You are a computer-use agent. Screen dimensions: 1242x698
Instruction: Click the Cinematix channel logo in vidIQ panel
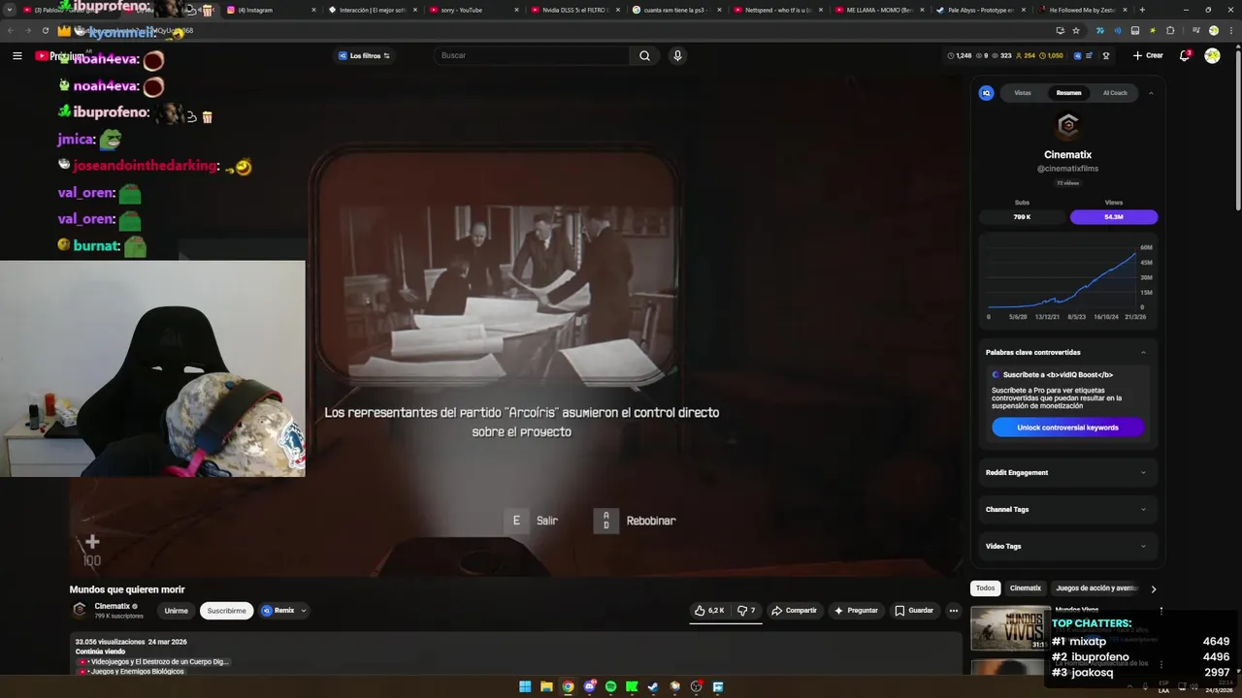[x=1068, y=125]
